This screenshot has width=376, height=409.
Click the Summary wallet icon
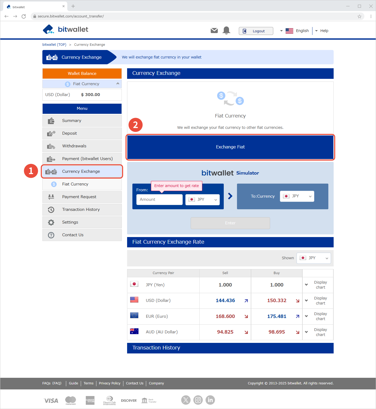click(x=51, y=121)
